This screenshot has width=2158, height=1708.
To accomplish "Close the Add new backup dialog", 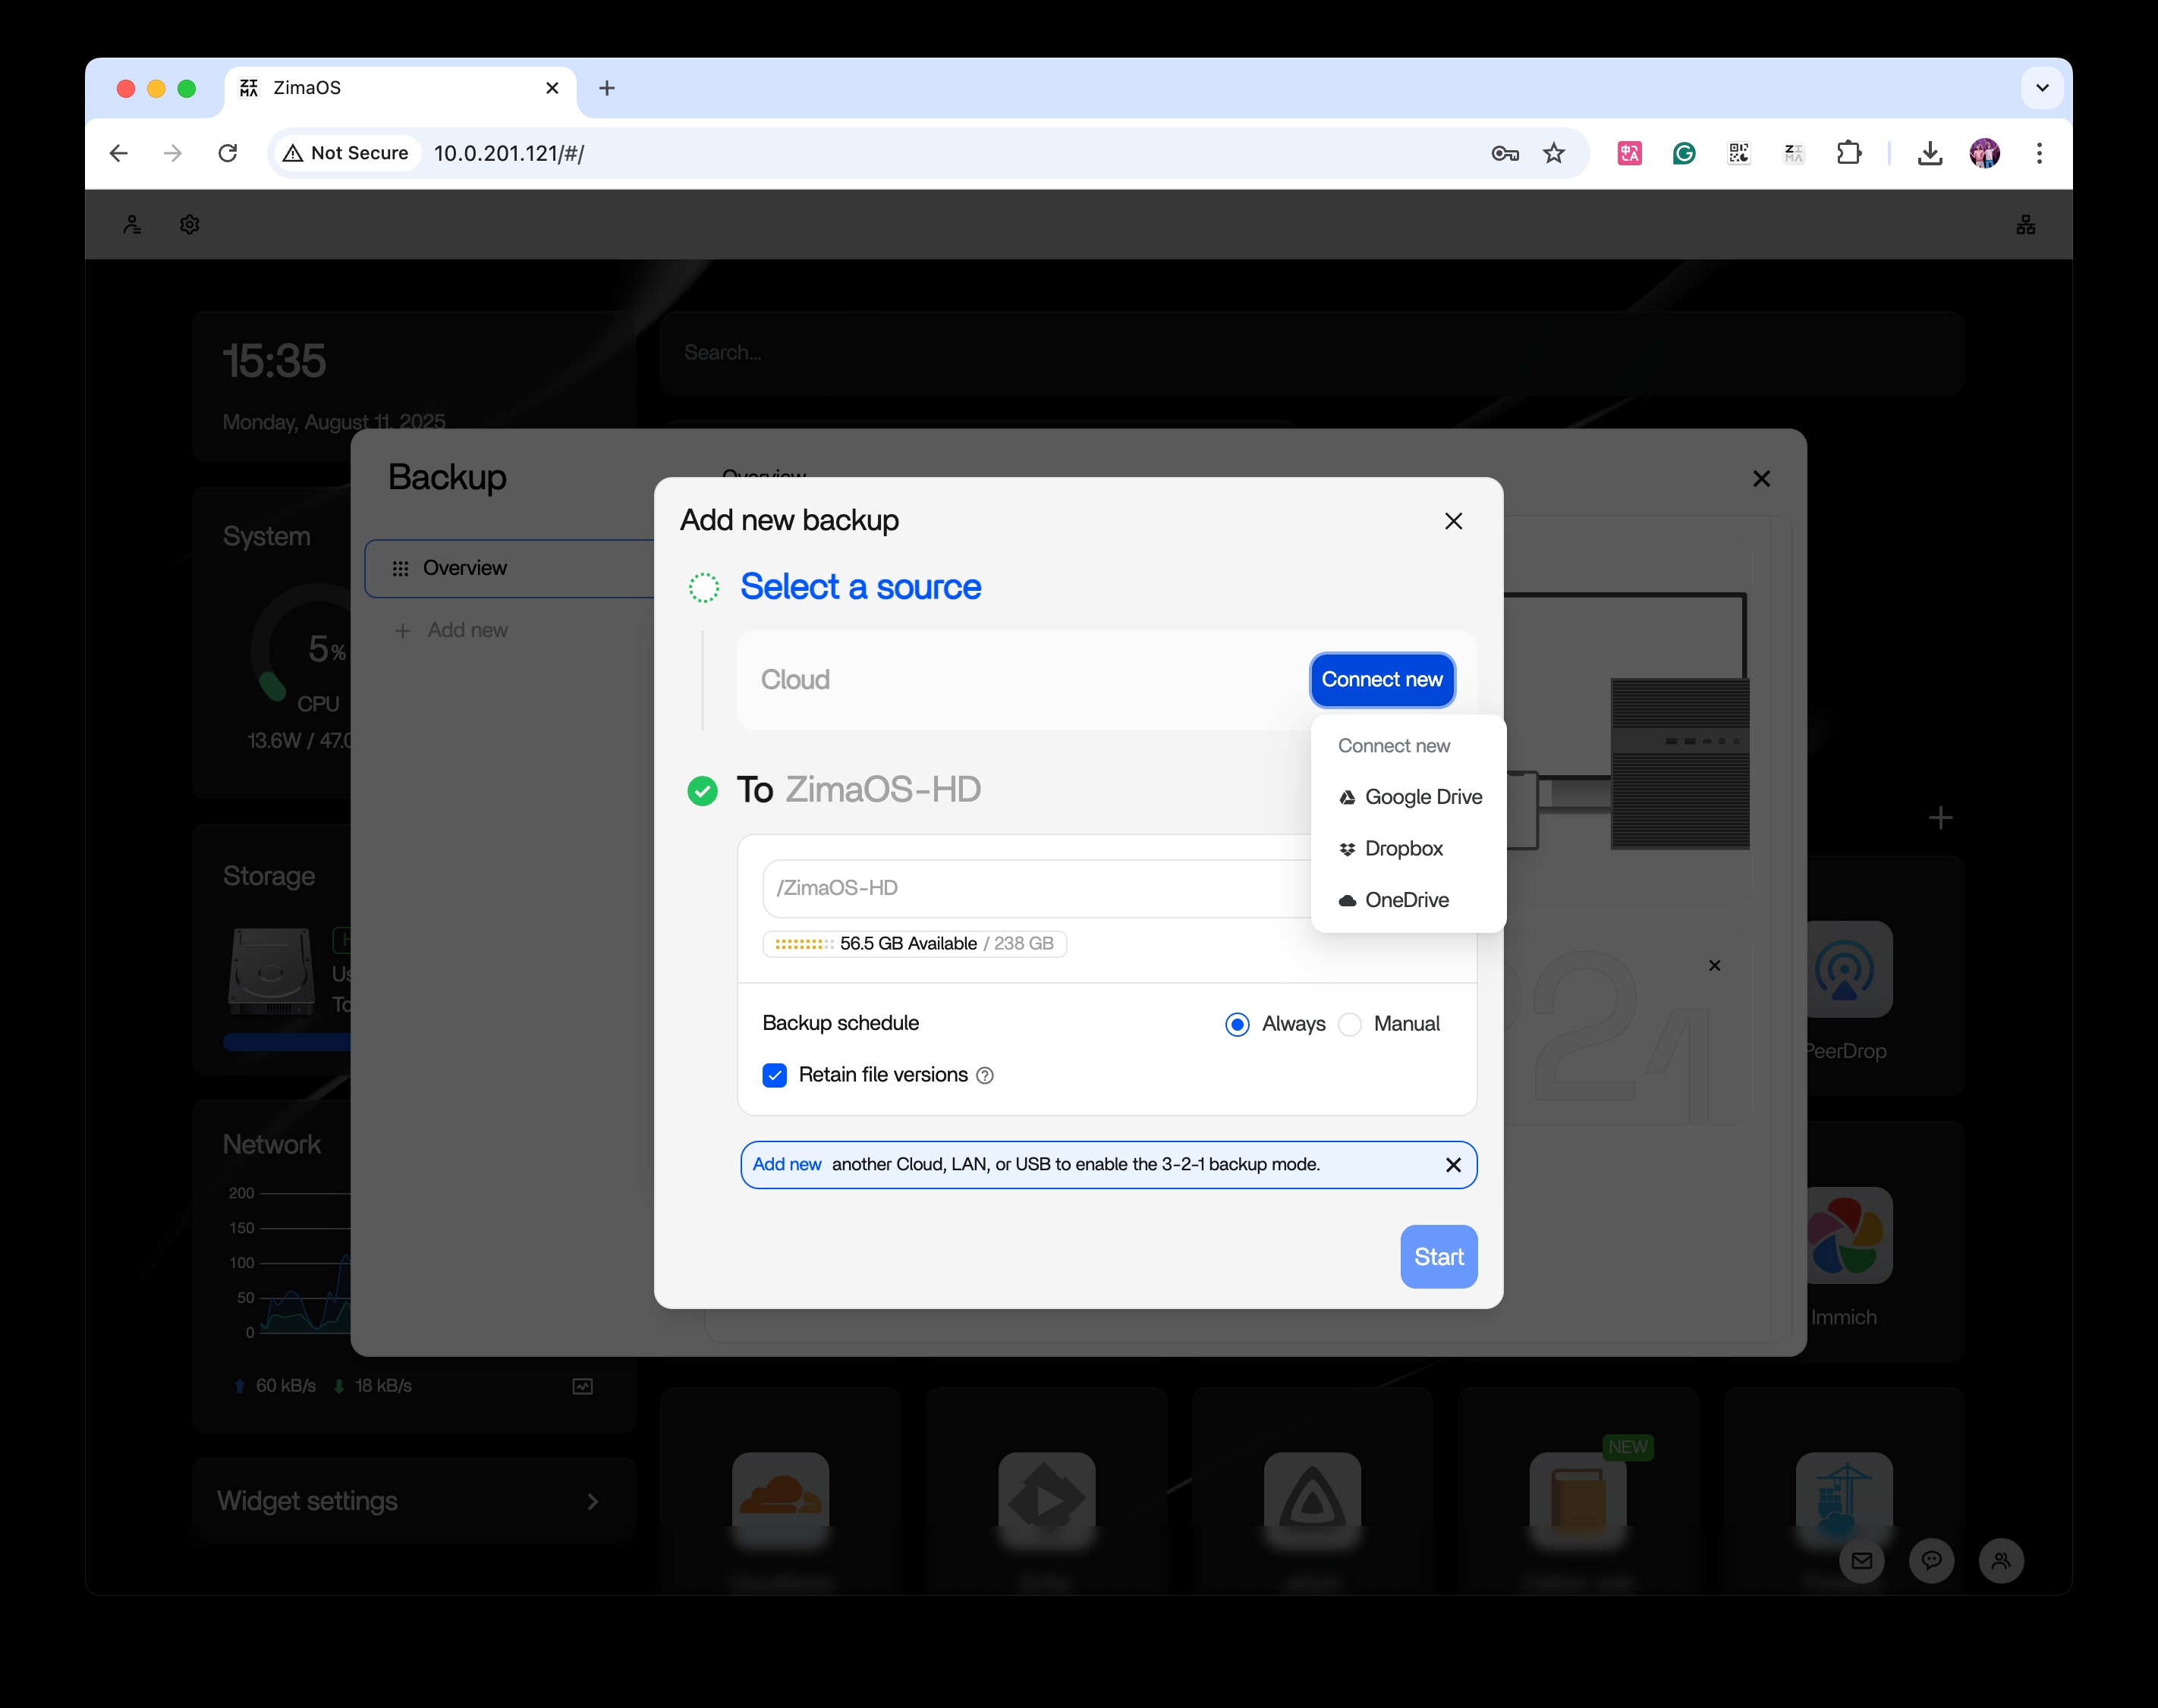I will 1452,521.
